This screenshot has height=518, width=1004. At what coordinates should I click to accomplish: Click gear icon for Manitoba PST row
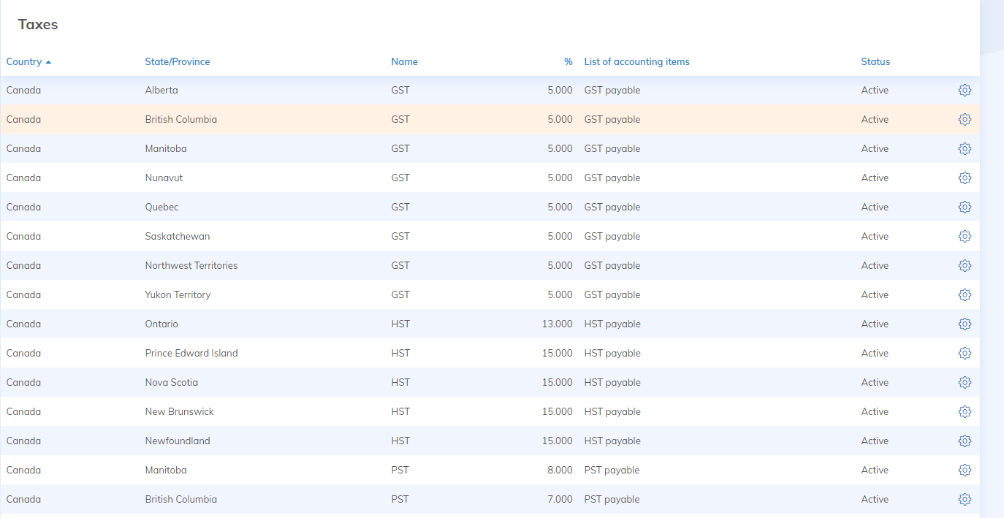[x=965, y=471]
